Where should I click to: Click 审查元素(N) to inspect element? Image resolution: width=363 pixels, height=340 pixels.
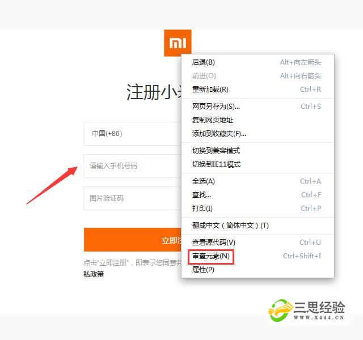coord(211,257)
